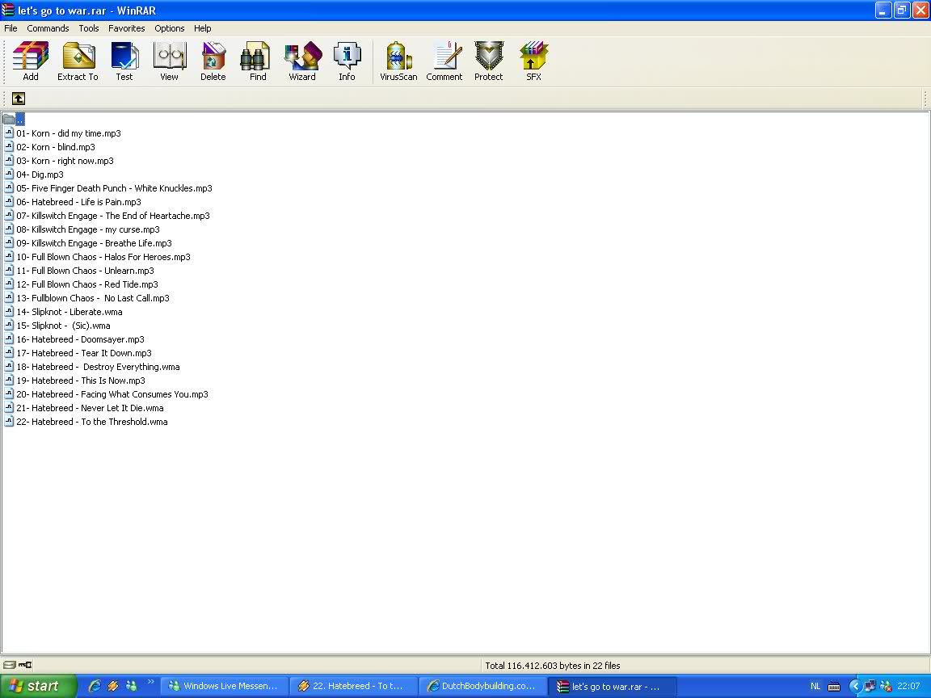The height and width of the screenshot is (698, 931).
Task: Go up one folder level
Action: [19, 99]
